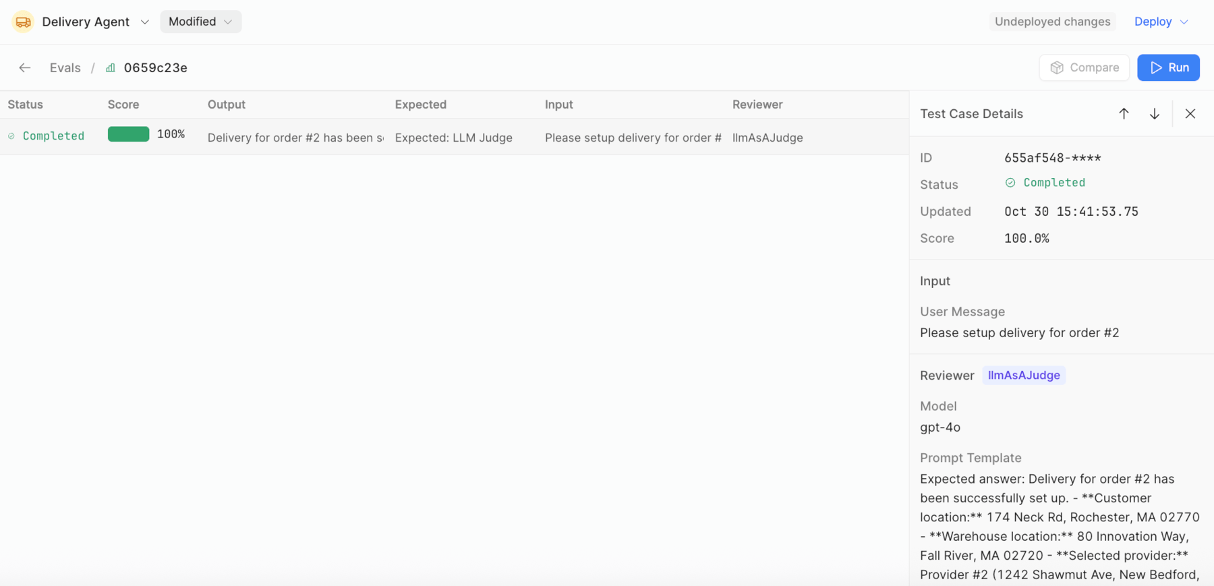1214x586 pixels.
Task: Go to previous test case with up arrow
Action: click(x=1124, y=114)
